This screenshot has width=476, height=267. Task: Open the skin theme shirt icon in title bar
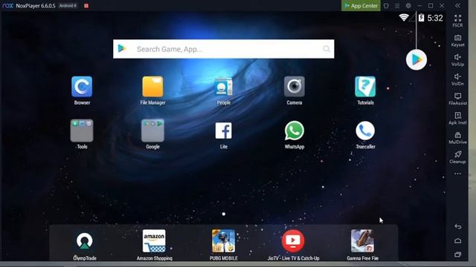click(x=386, y=6)
